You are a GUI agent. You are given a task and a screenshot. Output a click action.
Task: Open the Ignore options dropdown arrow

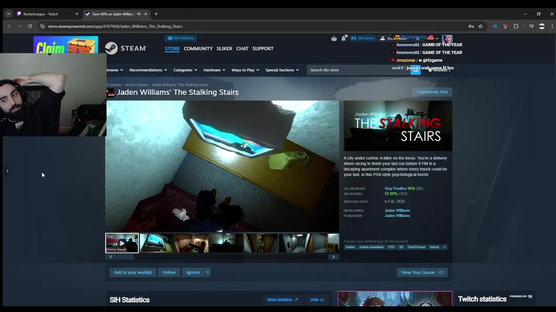click(x=208, y=273)
